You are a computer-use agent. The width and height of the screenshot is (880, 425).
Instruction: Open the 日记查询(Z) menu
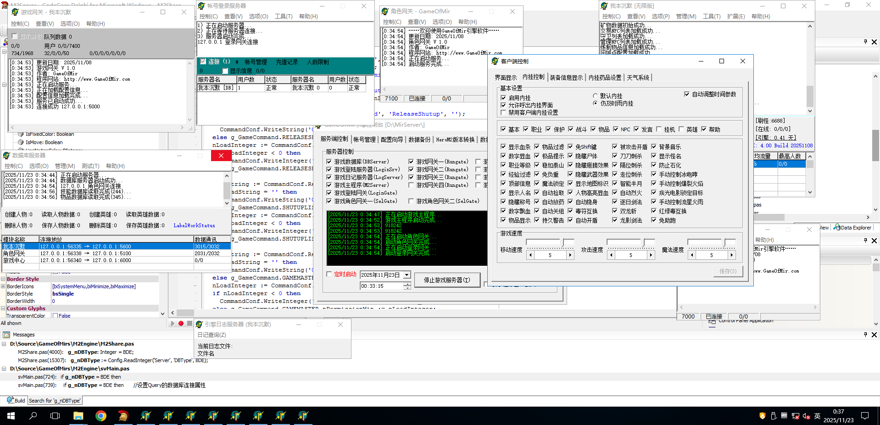point(212,335)
